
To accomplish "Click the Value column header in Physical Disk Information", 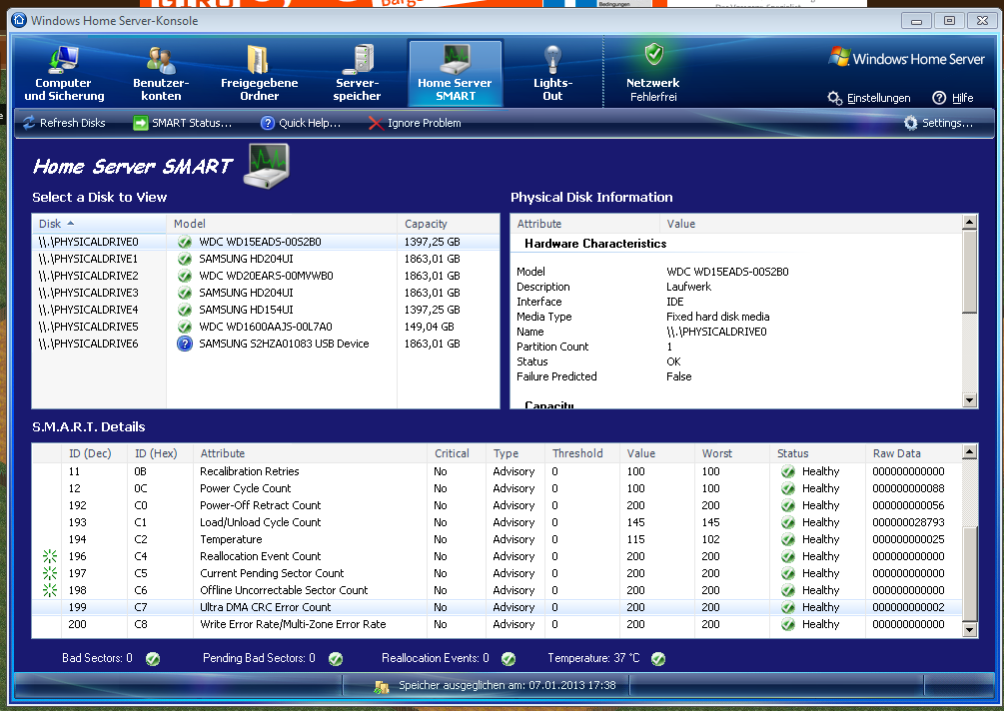I will click(x=810, y=224).
